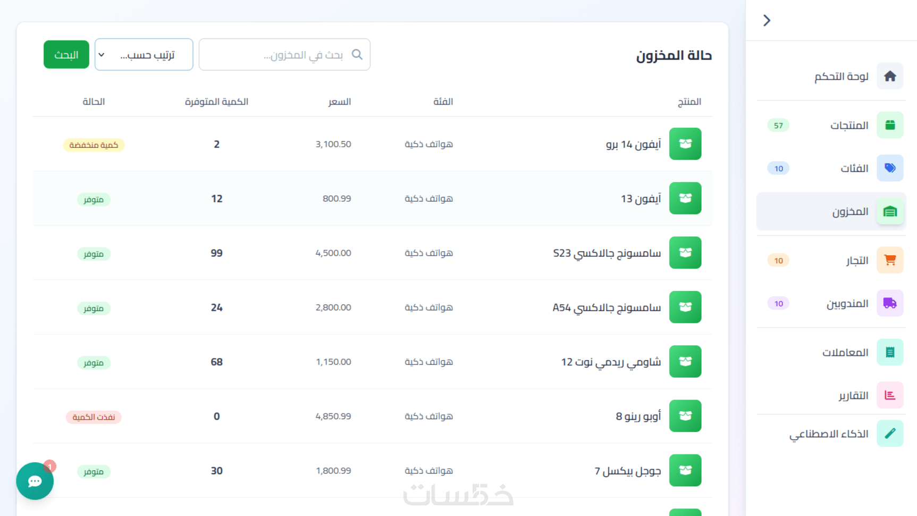This screenshot has height=516, width=917.
Task: Click the quantity 68 cell
Action: (216, 362)
